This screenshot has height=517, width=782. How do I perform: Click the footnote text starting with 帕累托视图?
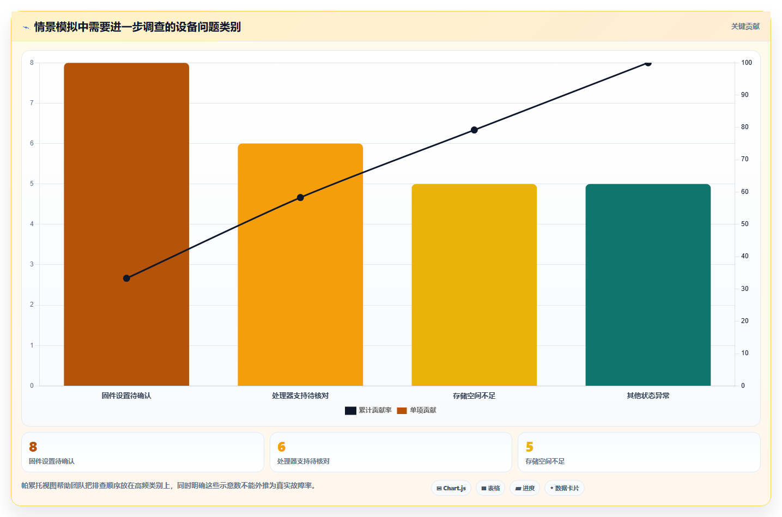168,485
